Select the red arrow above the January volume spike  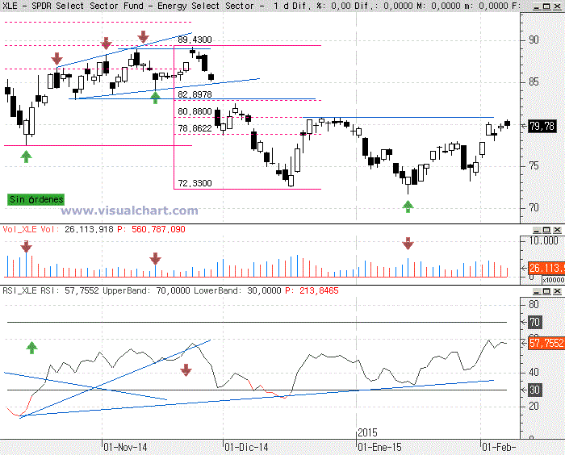pyautogui.click(x=408, y=244)
